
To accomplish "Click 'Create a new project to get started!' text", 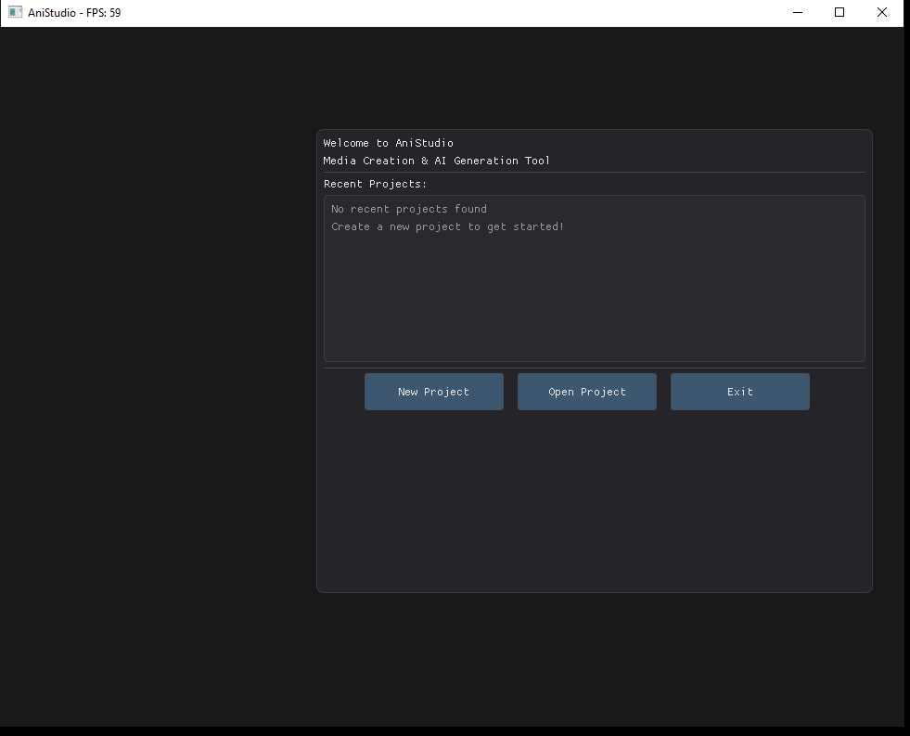I will tap(447, 227).
